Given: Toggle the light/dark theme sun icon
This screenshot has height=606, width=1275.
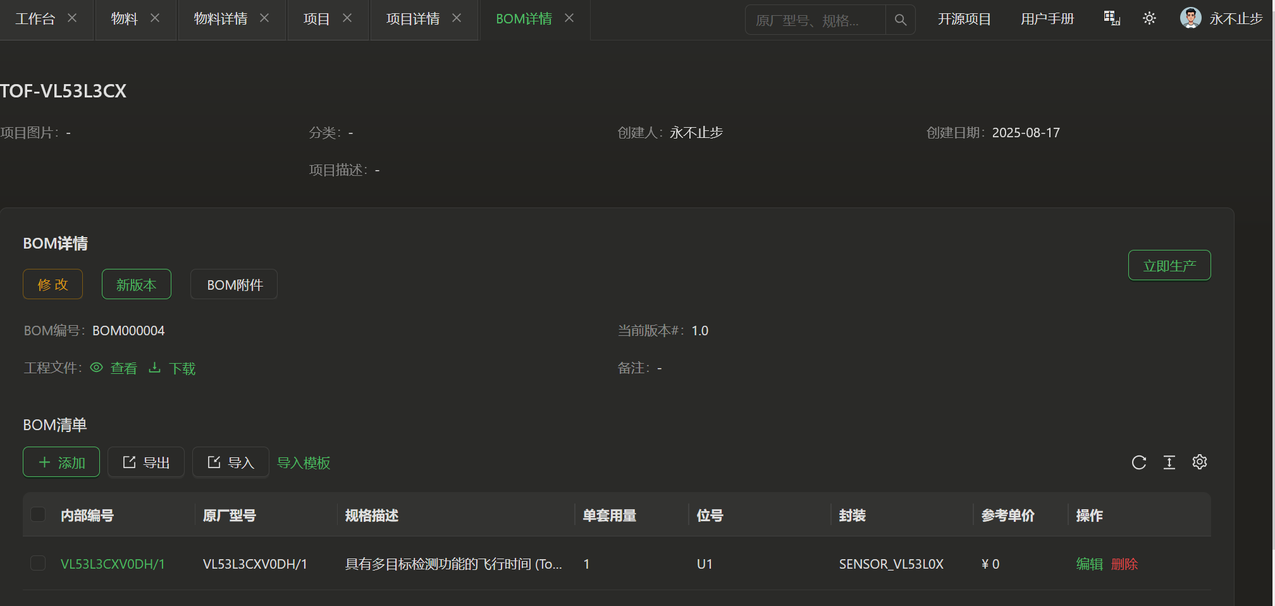Looking at the screenshot, I should 1149,18.
